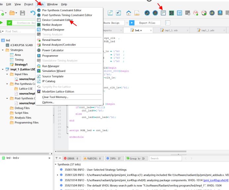Click the task detail view checklist icon
This screenshot has width=229, height=190.
pyautogui.click(x=168, y=23)
